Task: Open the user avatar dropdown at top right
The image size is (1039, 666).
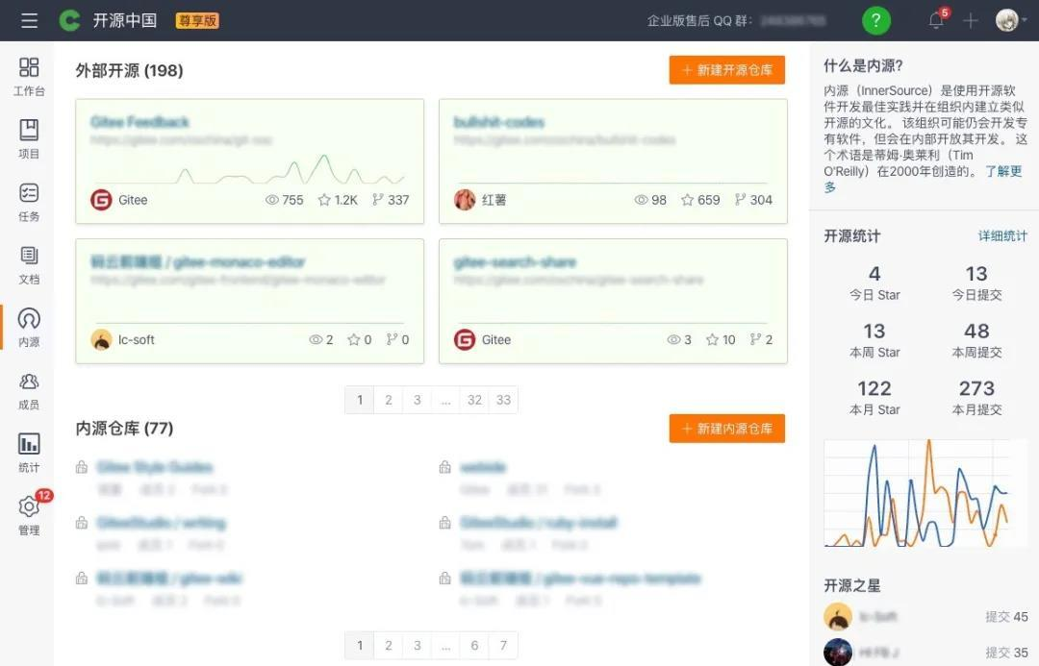Action: tap(1006, 19)
